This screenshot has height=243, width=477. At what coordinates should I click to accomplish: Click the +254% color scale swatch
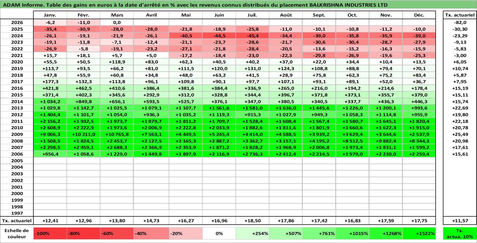[253, 233]
